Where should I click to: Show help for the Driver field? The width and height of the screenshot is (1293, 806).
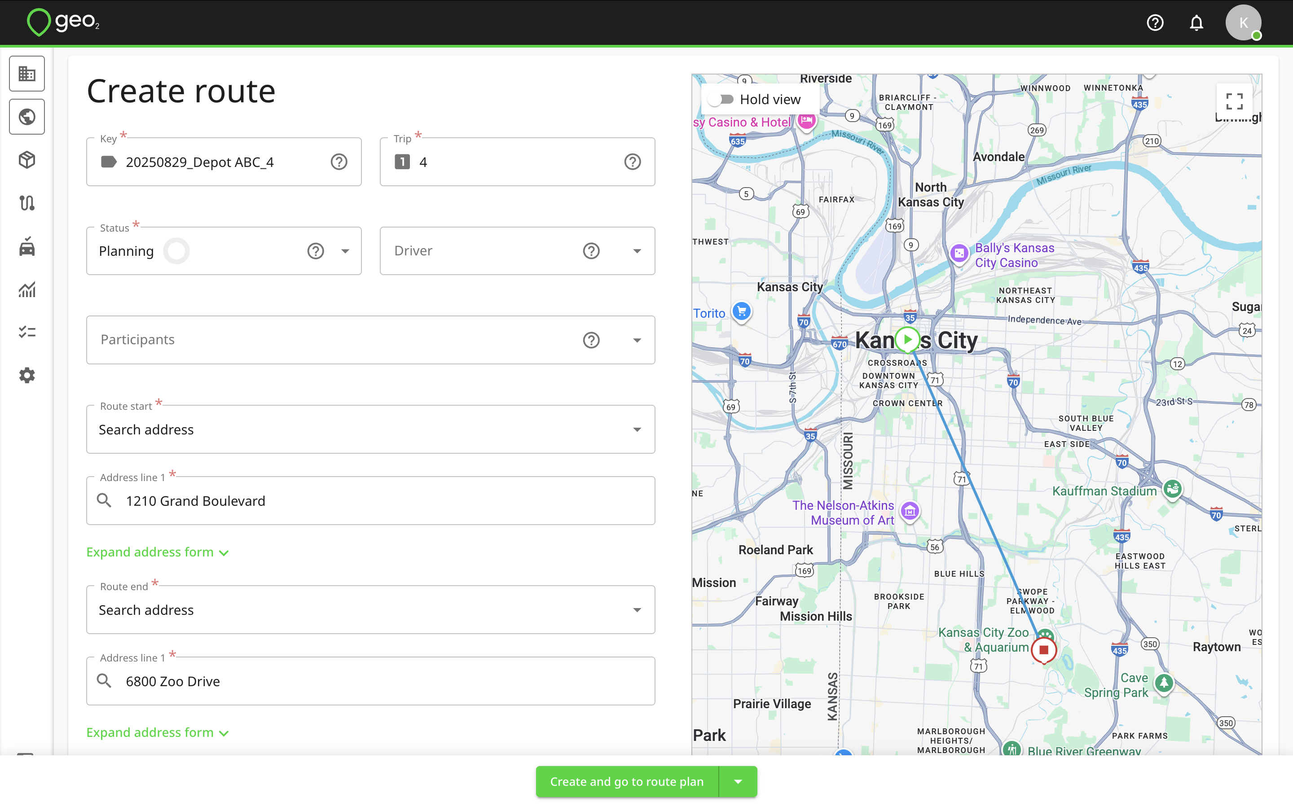click(x=591, y=251)
